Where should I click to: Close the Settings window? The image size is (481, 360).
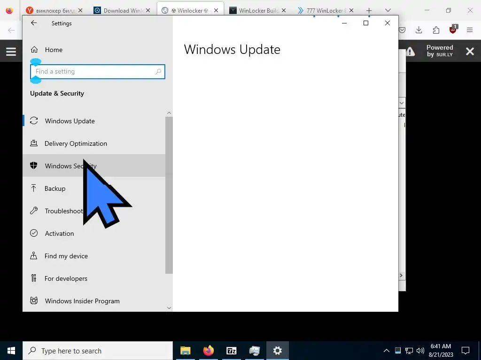pyautogui.click(x=388, y=23)
